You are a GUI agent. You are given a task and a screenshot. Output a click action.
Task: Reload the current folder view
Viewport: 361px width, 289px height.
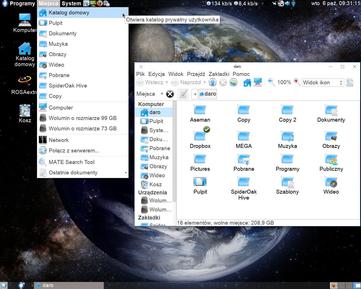pyautogui.click(x=233, y=82)
